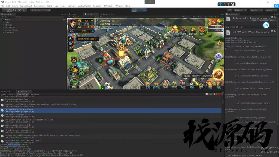Select the Move tool in toolbar
Image resolution: width=279 pixels, height=157 pixels.
click(x=9, y=10)
